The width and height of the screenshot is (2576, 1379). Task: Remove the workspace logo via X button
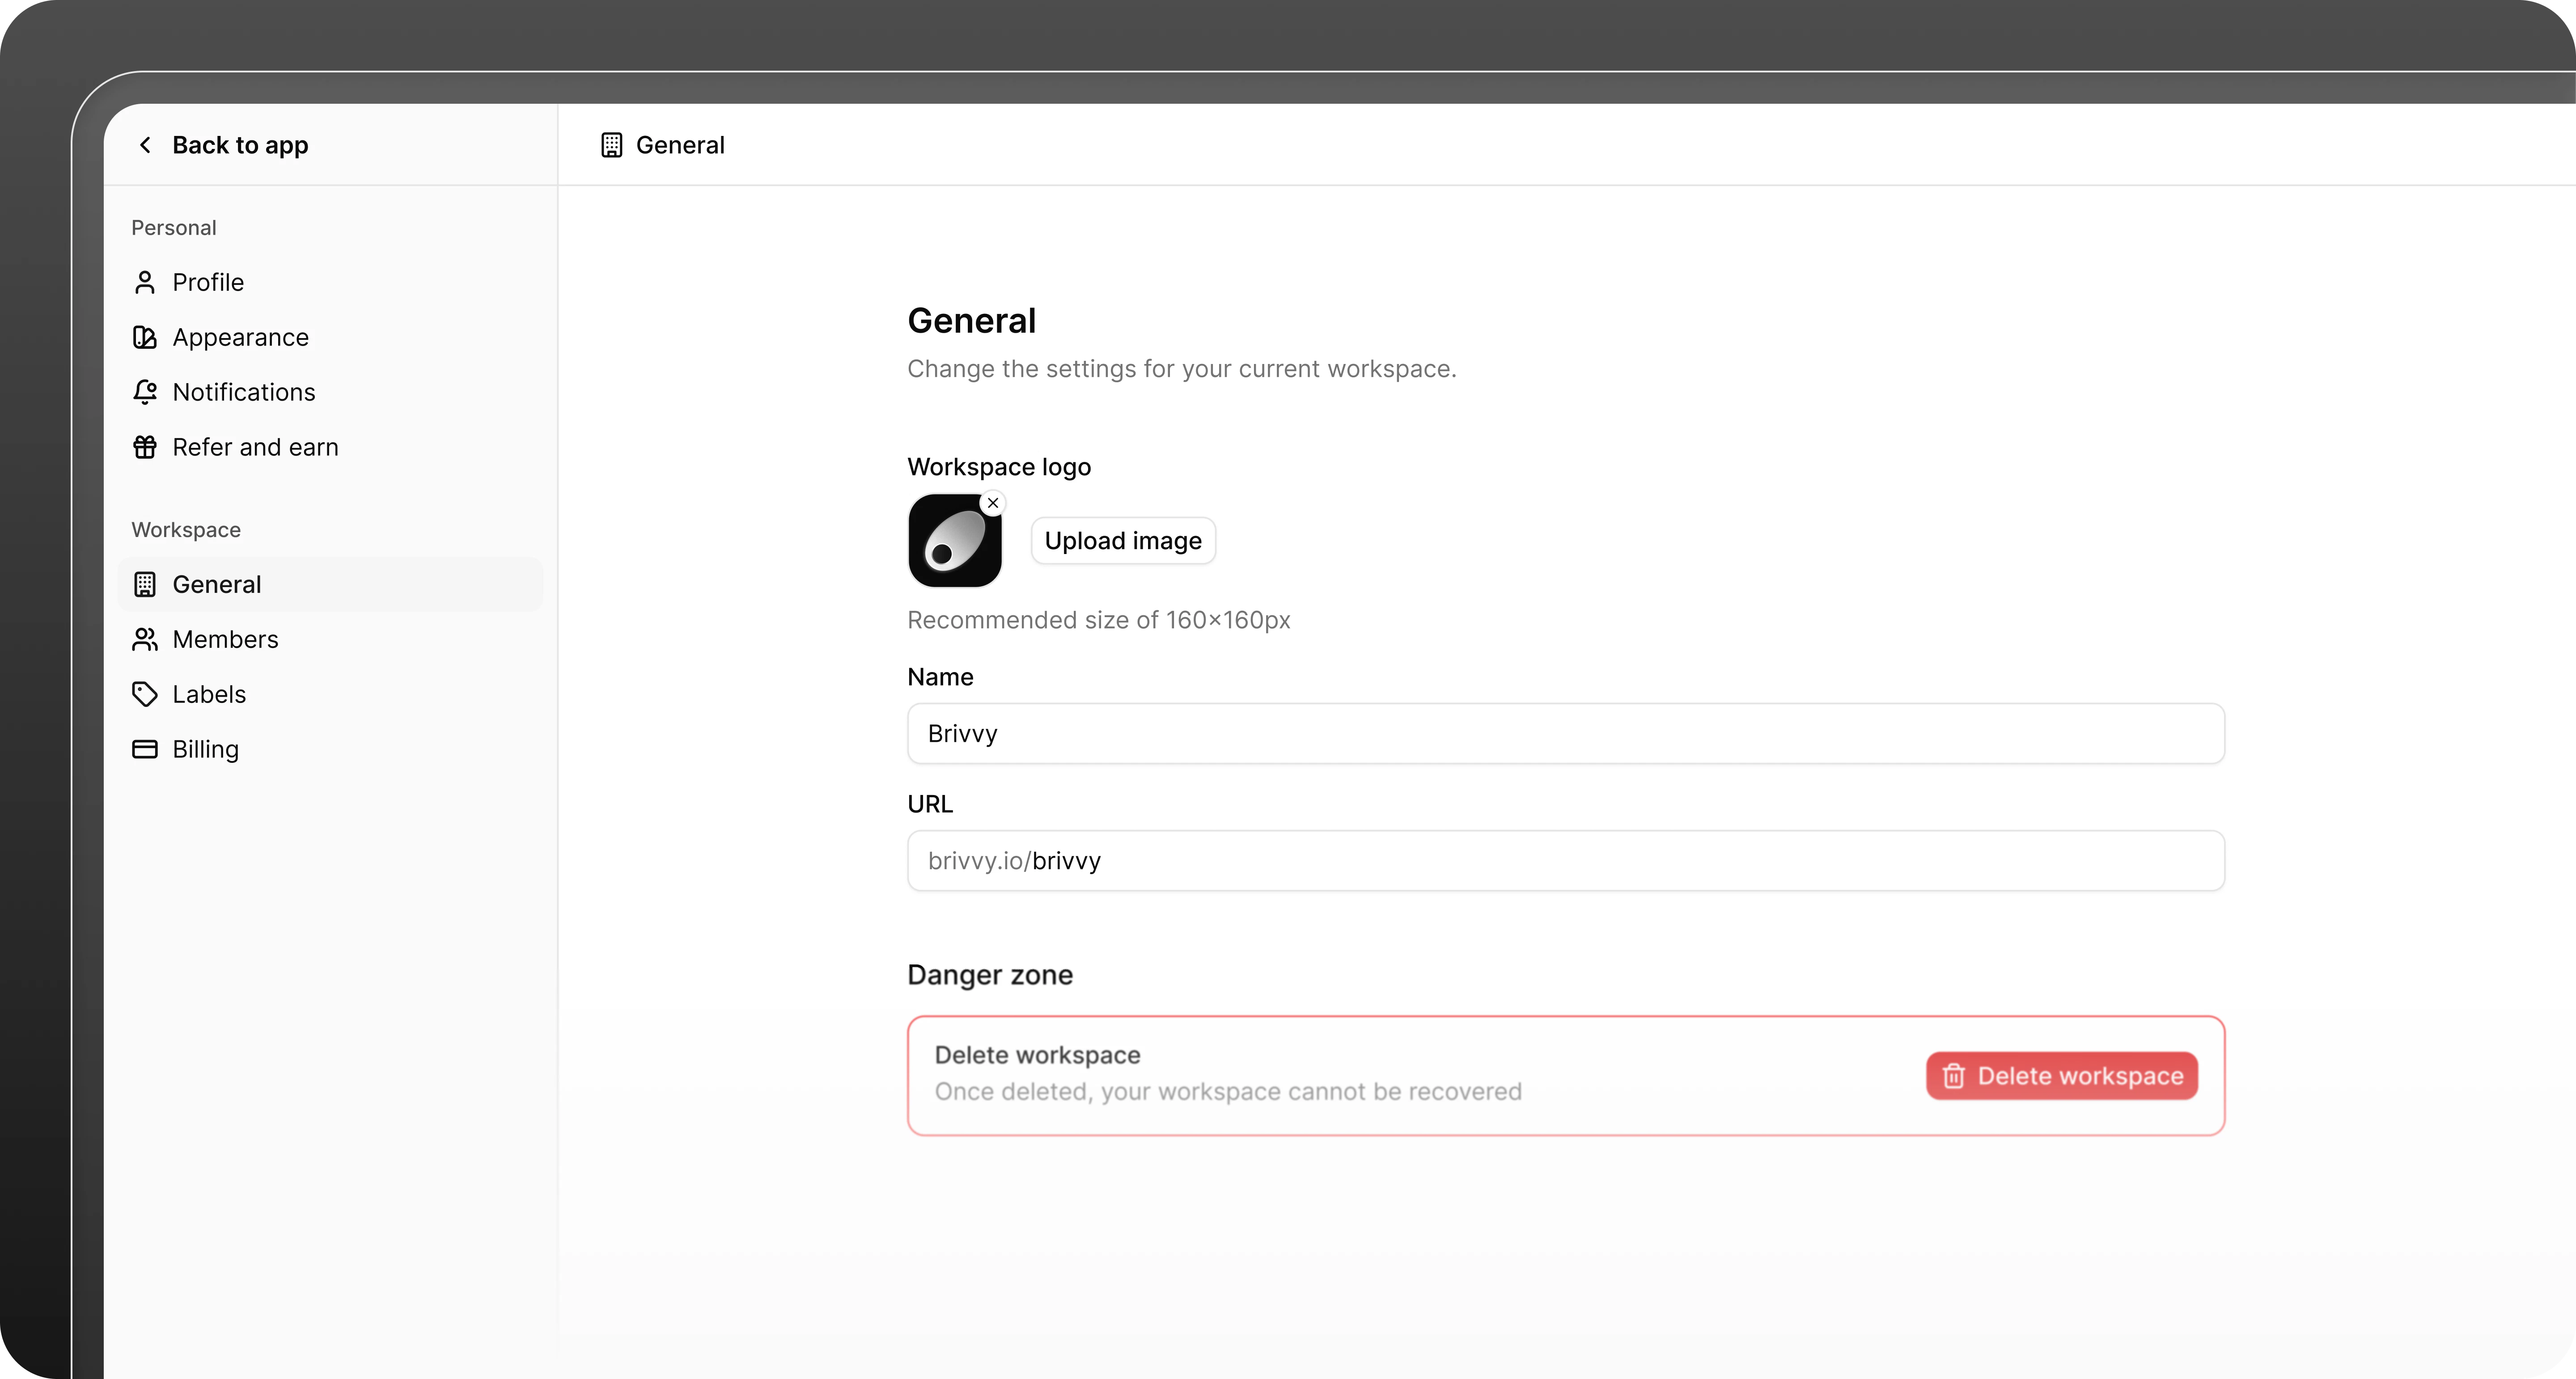click(992, 503)
